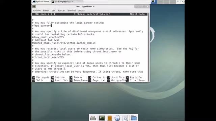Click the nano 'Salir' shortcut label
Viewport: 216px width, 121px height.
click(40, 80)
